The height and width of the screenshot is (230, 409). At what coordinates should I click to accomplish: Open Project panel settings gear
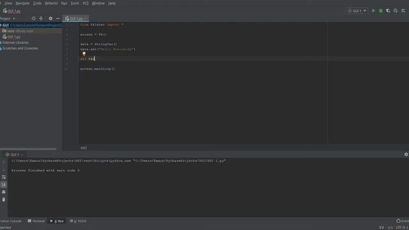[x=50, y=19]
